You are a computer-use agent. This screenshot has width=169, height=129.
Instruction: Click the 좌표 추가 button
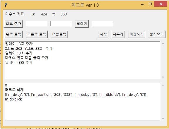coord(13,24)
